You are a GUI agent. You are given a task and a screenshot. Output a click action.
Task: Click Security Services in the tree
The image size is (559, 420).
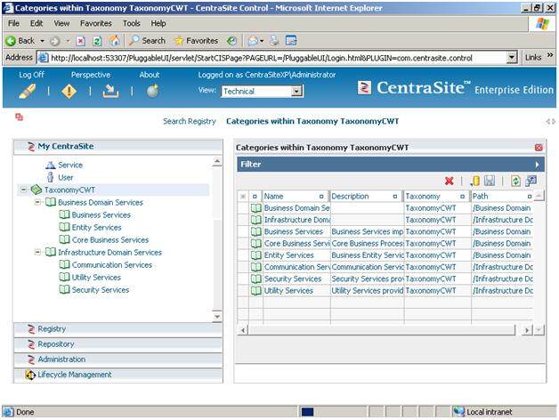point(101,290)
